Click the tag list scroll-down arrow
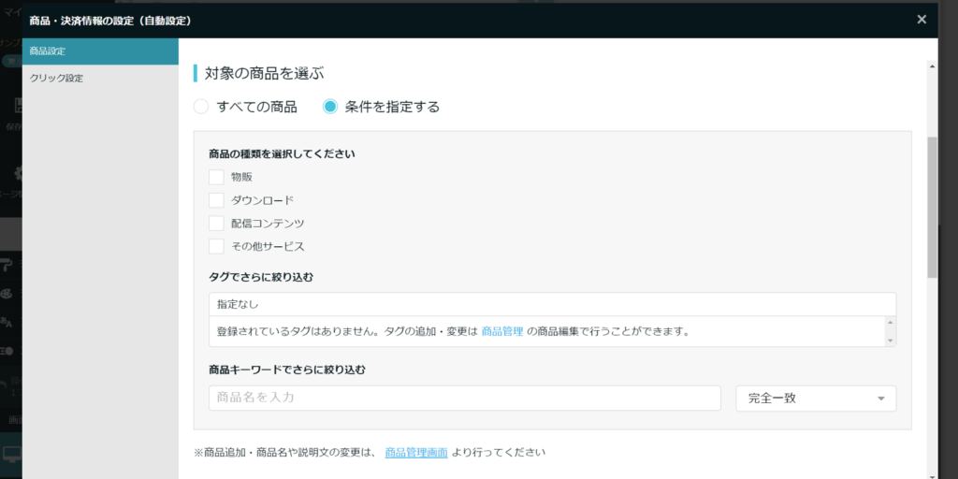Screen dimensions: 958x479 pyautogui.click(x=889, y=341)
